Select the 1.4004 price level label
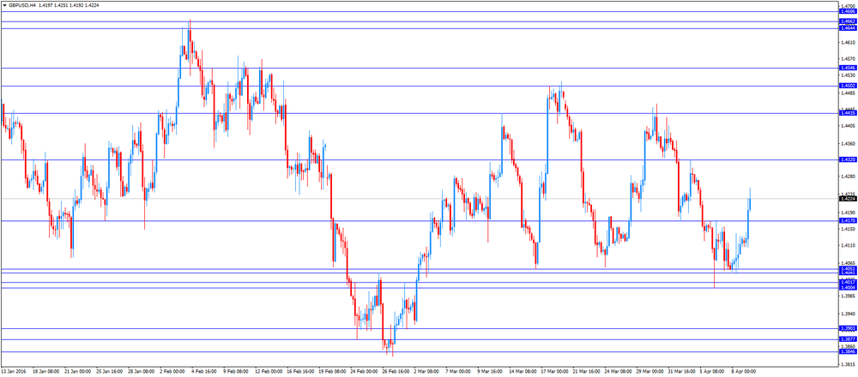Viewport: 858px width, 377px height. pyautogui.click(x=848, y=287)
